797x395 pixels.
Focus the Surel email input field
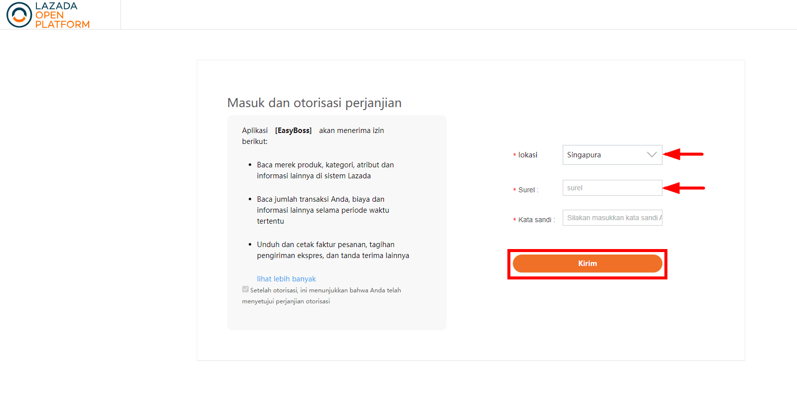click(x=612, y=188)
